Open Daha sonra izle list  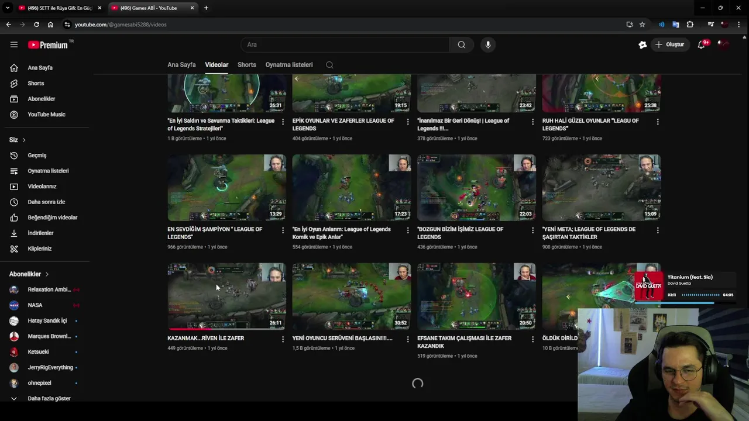(47, 202)
